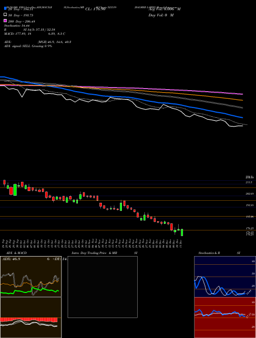This screenshot has width=256, height=338.
Task: Click the 211.5 price axis label
Action: pos(249,182)
